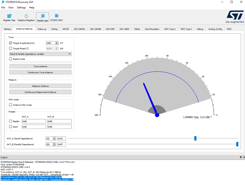Expand the Serial & Parallel capacitance dropdown

coord(40,54)
